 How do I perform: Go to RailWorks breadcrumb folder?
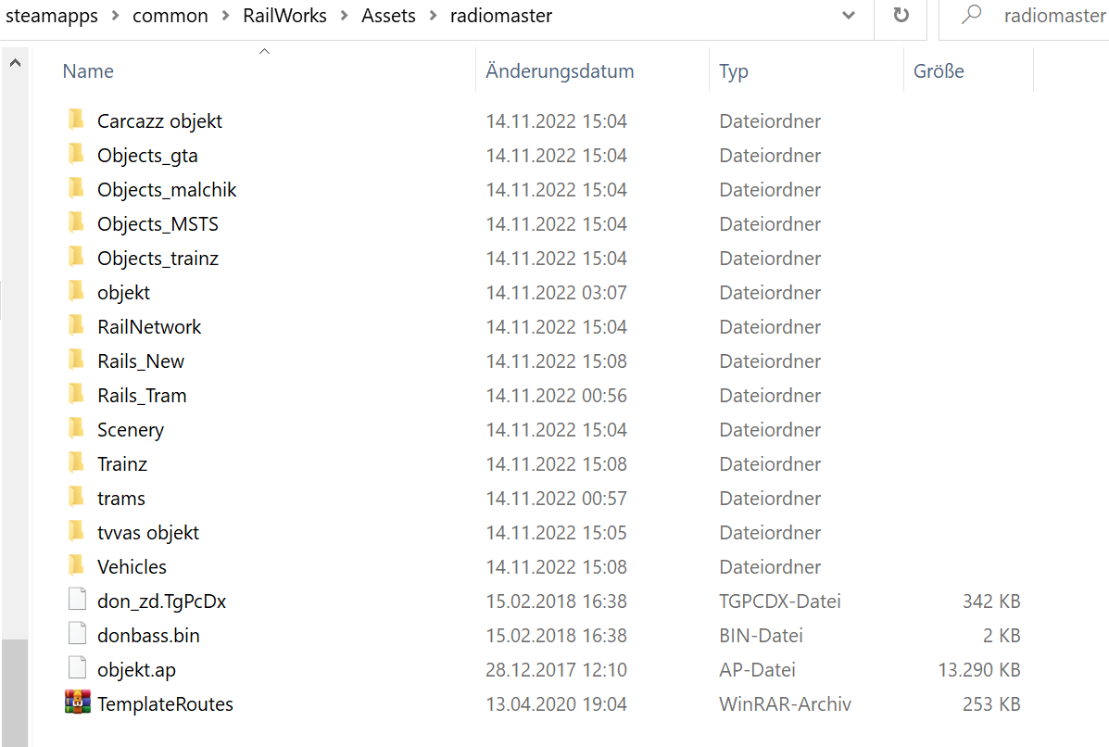tap(285, 16)
